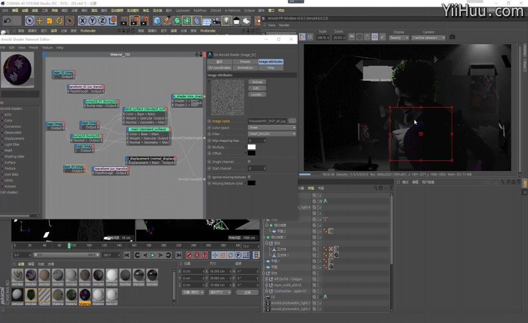The image size is (528, 323).
Task: Open the active camera dropdown
Action: pyautogui.click(x=429, y=38)
